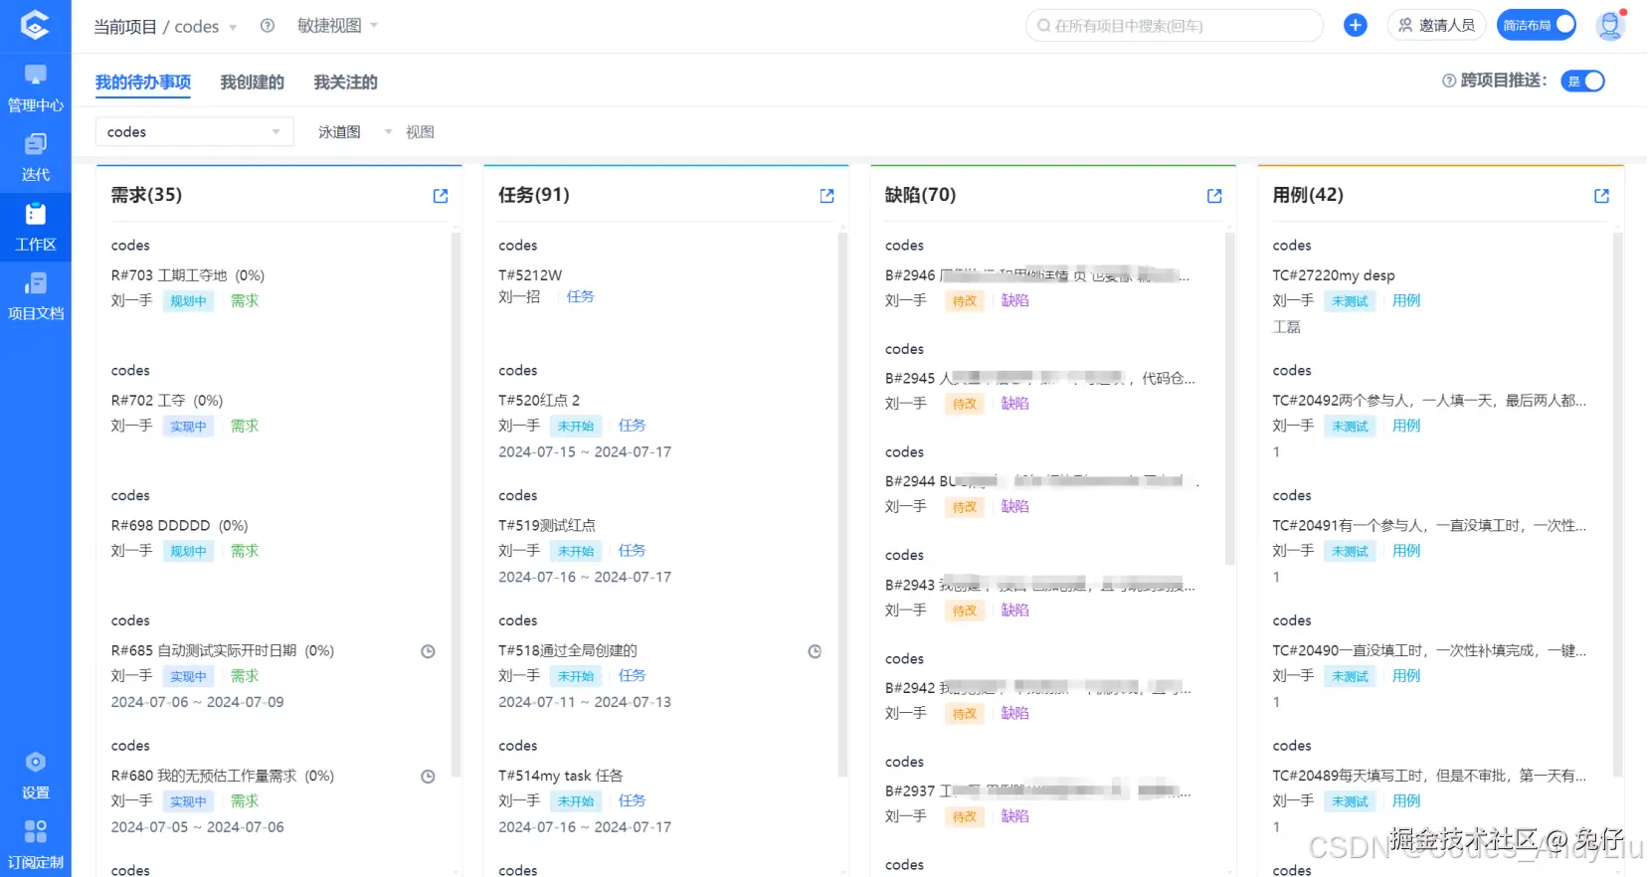Click the 视图 label

pyautogui.click(x=420, y=131)
